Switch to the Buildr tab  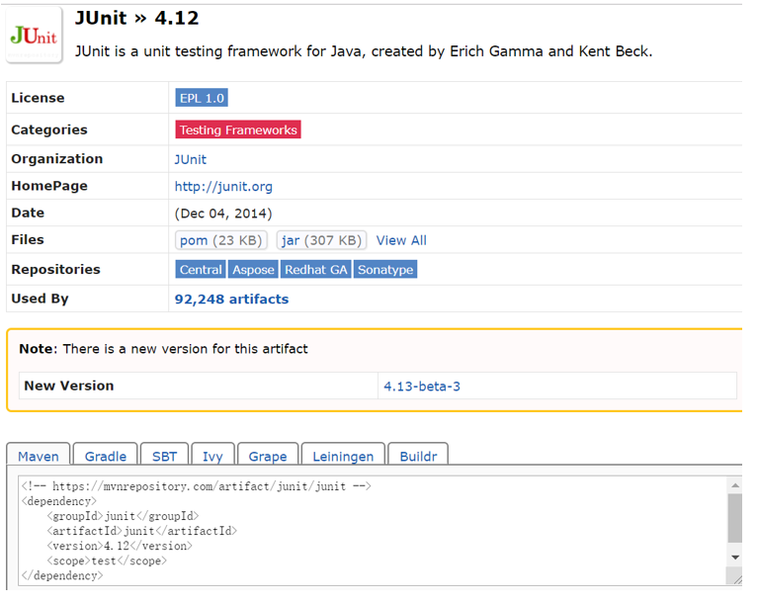point(418,456)
